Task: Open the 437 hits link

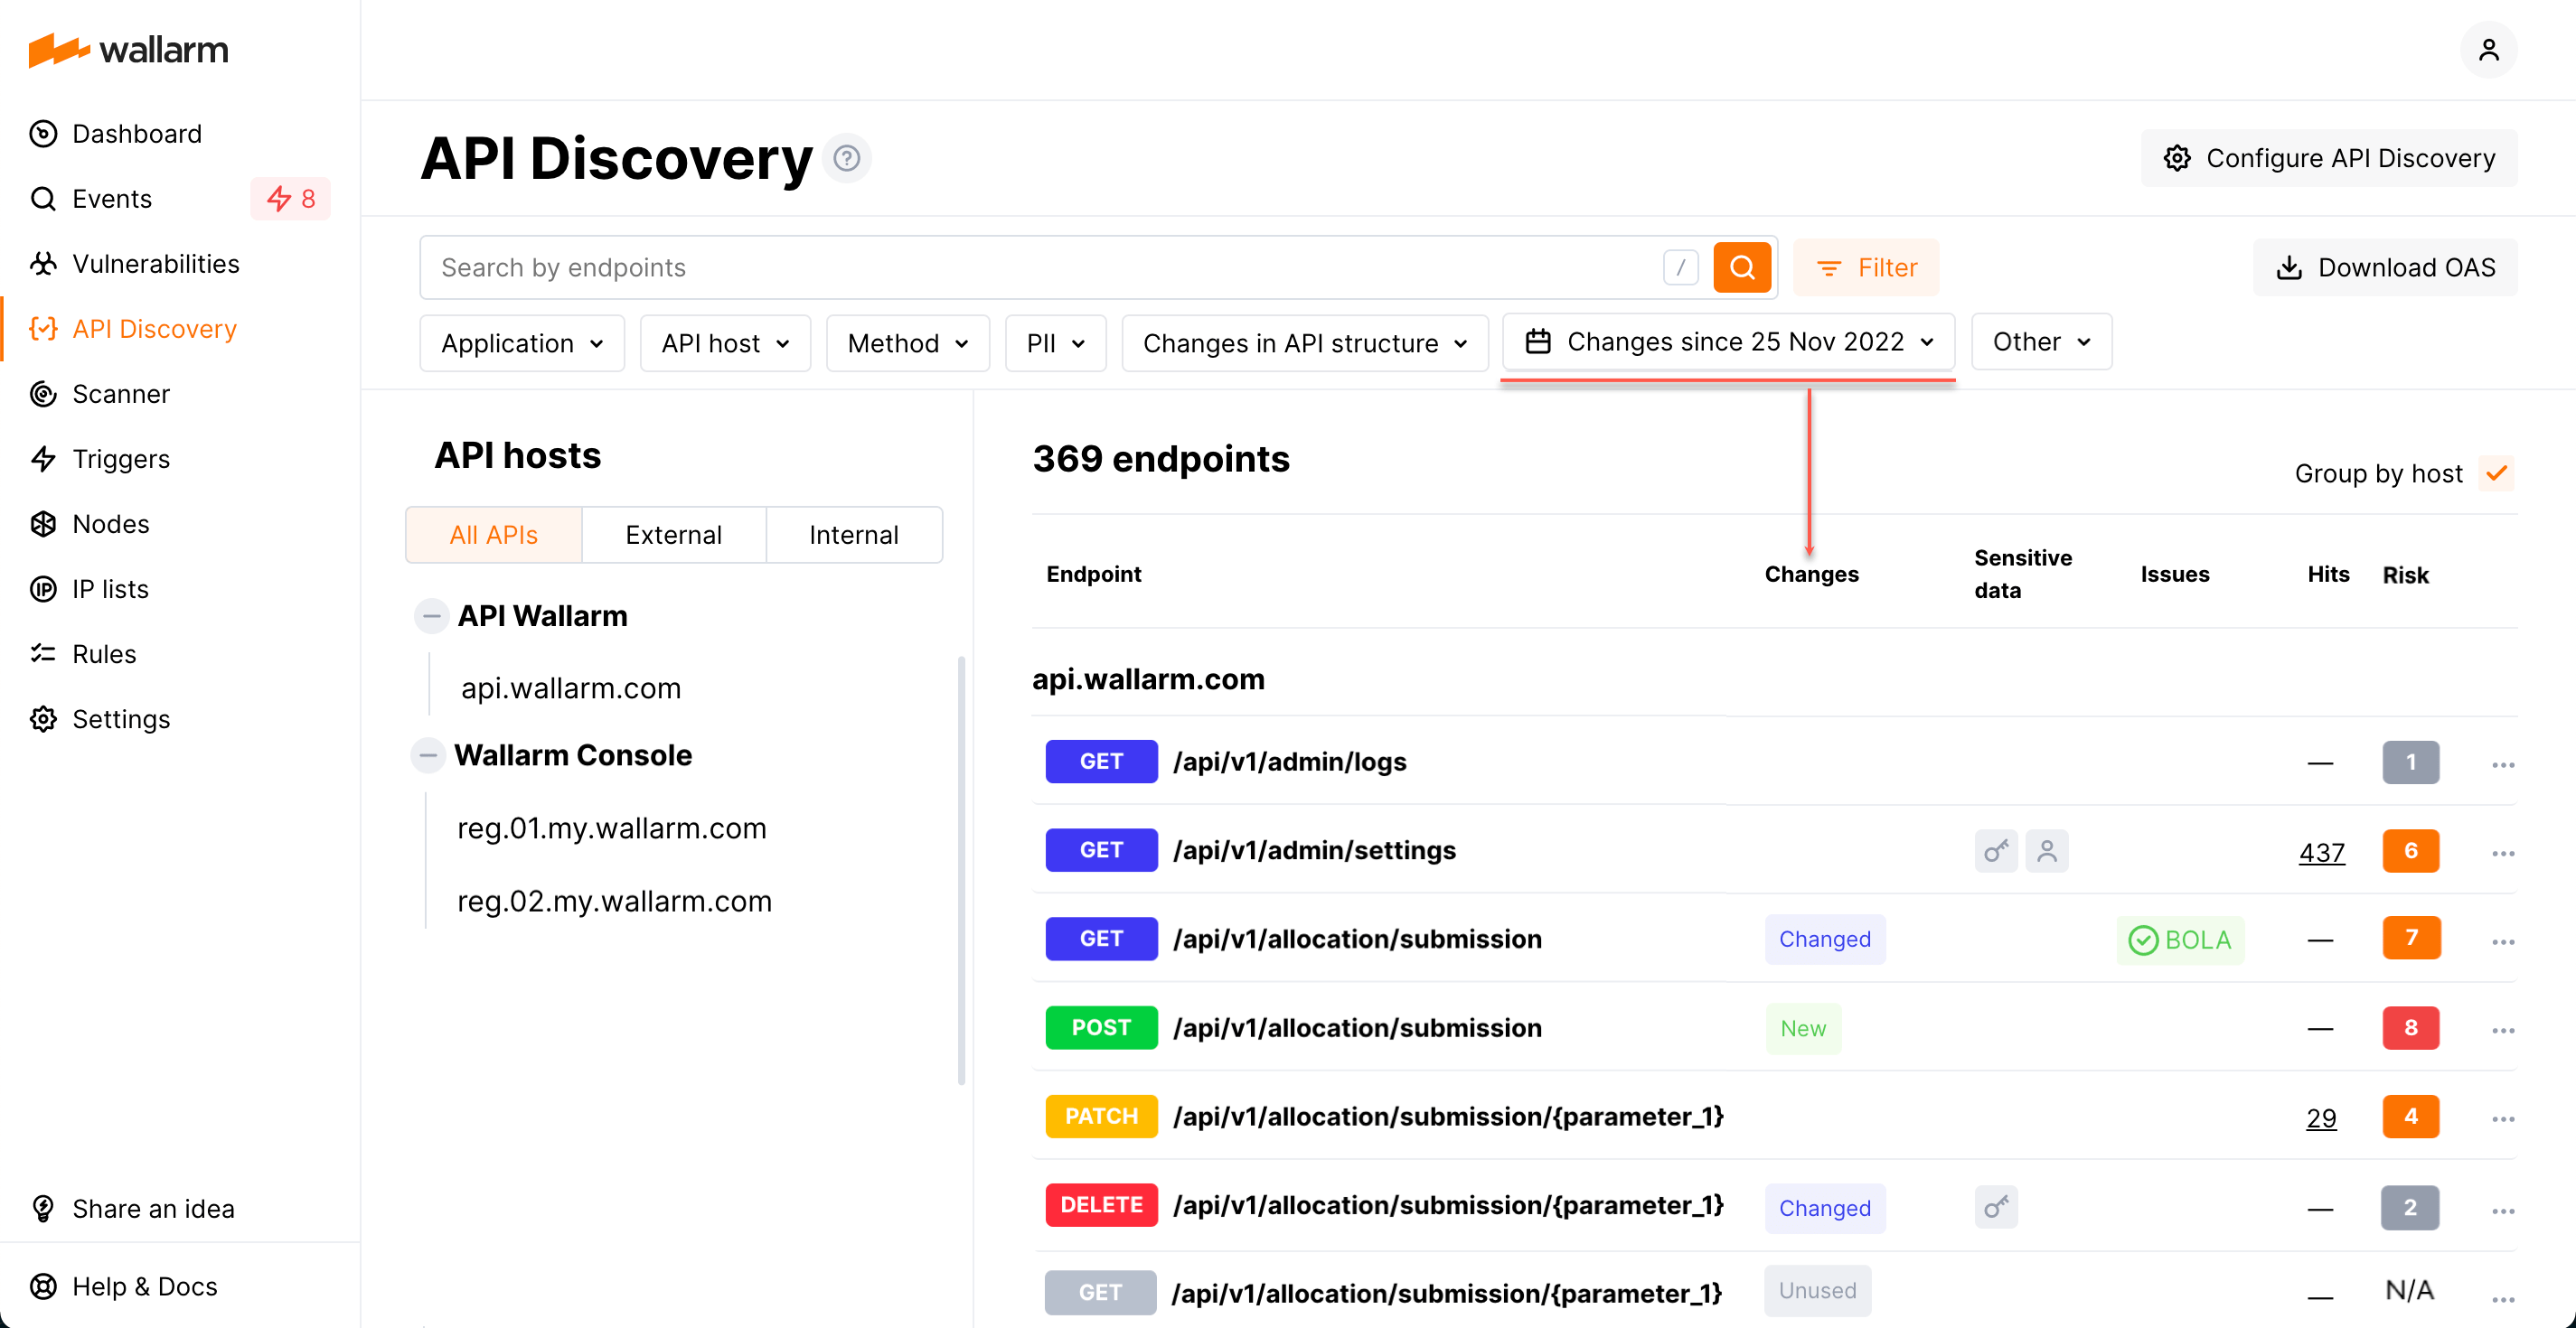Action: click(2322, 851)
